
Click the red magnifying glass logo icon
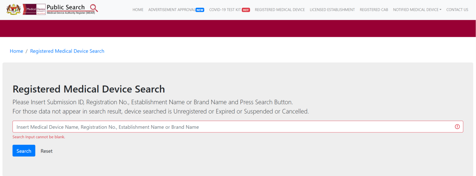[94, 8]
